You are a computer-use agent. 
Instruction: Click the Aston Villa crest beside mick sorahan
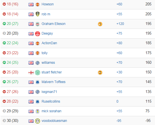[x=38, y=111]
